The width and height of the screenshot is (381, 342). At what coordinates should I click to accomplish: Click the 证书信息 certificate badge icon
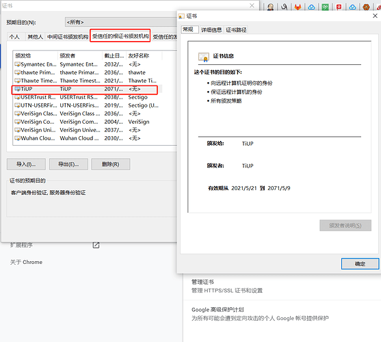pyautogui.click(x=204, y=57)
